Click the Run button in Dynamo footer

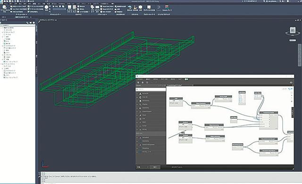(x=155, y=167)
